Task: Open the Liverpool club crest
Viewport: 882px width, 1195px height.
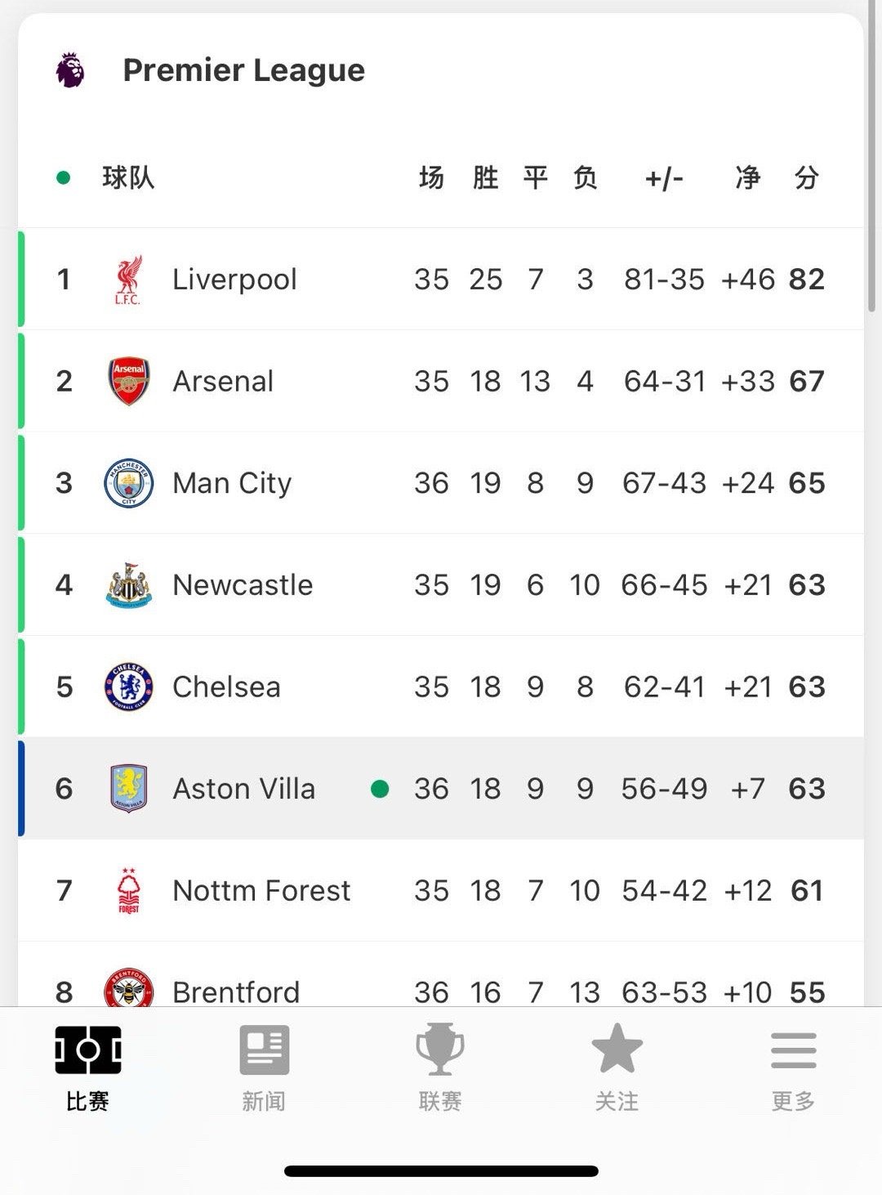Action: coord(128,280)
